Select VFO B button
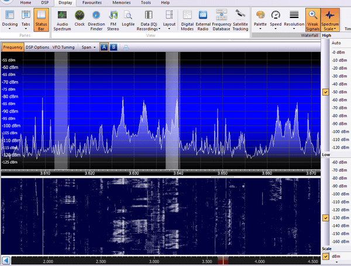Viewport: 351px width, 266px height. tap(113, 47)
